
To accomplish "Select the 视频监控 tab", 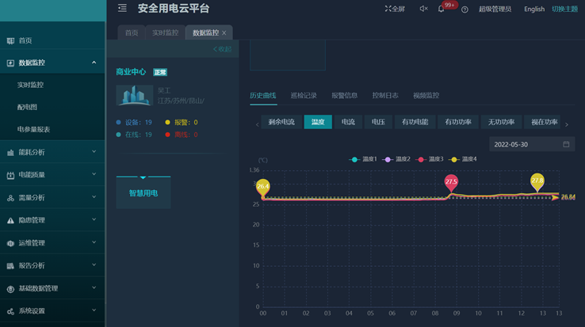I will pos(426,96).
